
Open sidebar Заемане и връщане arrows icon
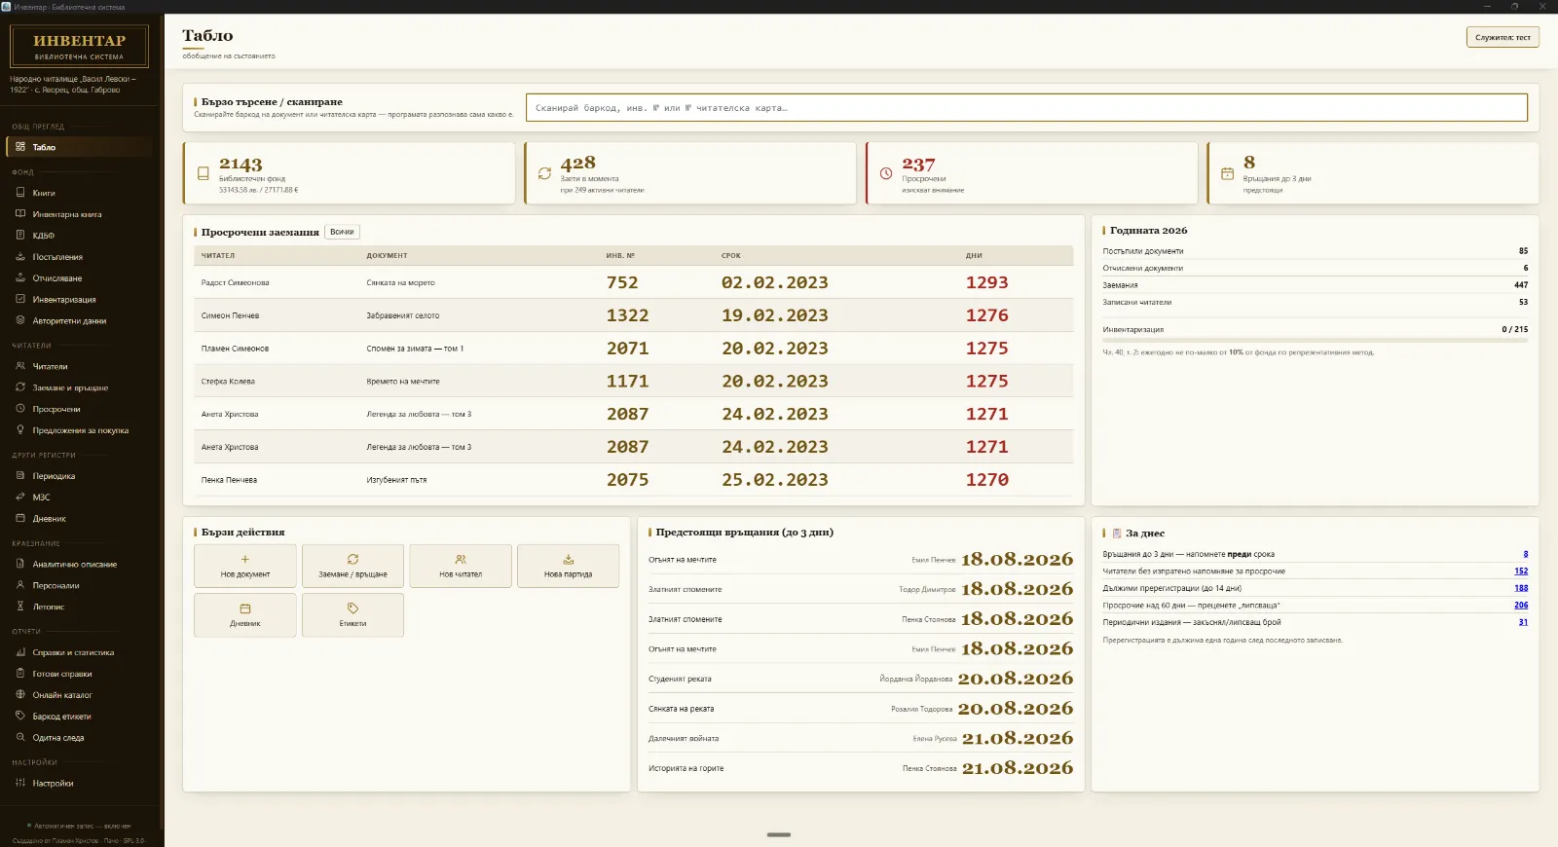(20, 387)
